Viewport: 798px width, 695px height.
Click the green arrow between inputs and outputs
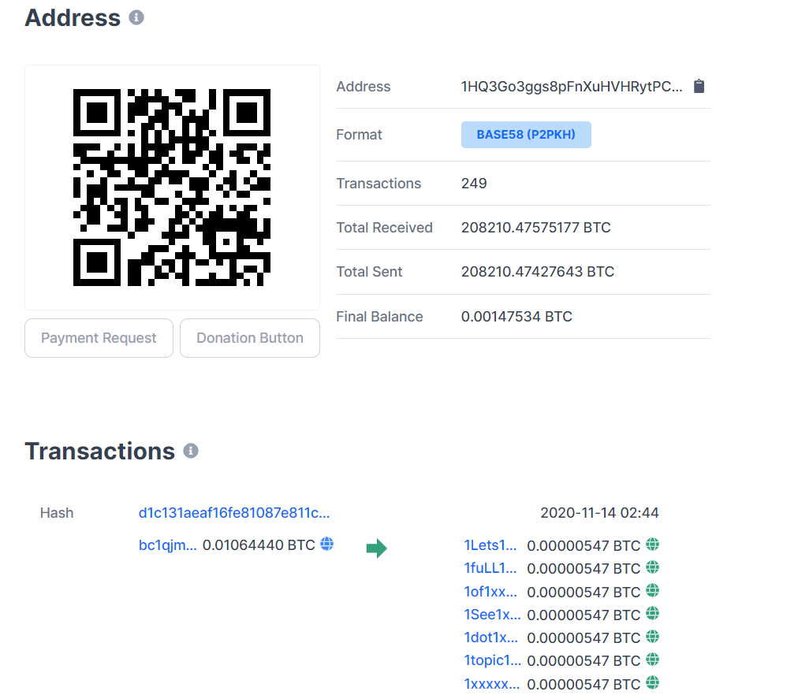(377, 548)
